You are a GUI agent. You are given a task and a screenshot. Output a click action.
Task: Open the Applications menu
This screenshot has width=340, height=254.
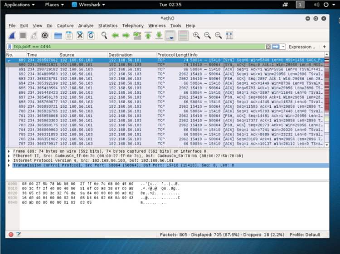[19, 5]
